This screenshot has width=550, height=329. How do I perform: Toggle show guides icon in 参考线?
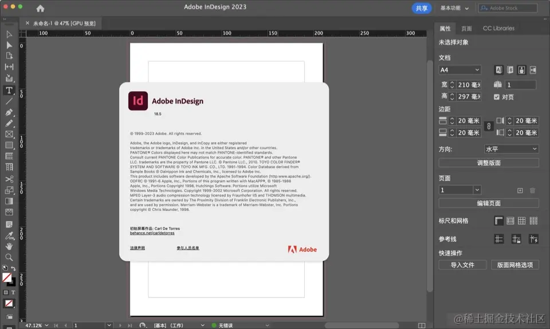click(498, 239)
